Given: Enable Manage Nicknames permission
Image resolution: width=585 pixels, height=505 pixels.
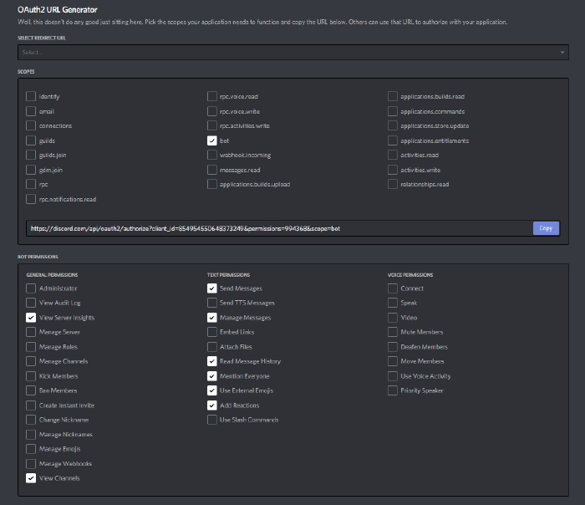Looking at the screenshot, I should (31, 435).
